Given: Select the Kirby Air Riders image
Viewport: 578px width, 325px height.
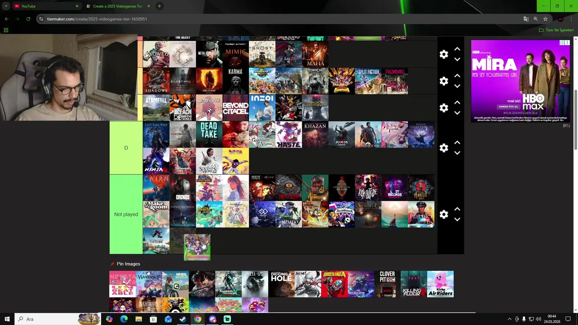Looking at the screenshot, I should (x=440, y=284).
